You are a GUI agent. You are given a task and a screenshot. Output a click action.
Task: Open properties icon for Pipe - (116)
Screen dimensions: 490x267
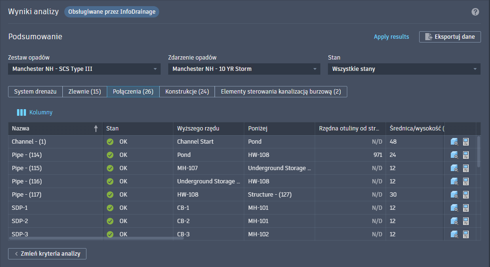[465, 181]
